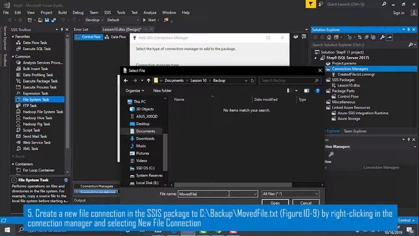
Task: Select SSD OS (C:) drive in navigation pane
Action: pos(145,168)
